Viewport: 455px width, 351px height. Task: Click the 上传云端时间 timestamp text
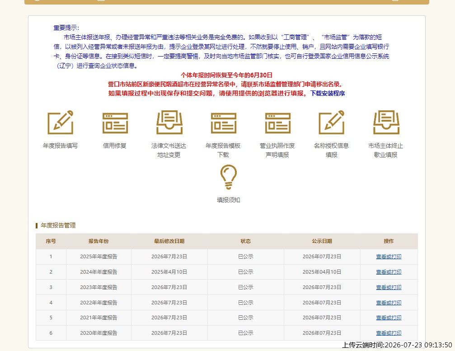pos(397,345)
